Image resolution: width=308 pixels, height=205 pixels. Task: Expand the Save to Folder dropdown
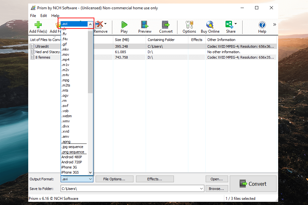click(x=201, y=189)
